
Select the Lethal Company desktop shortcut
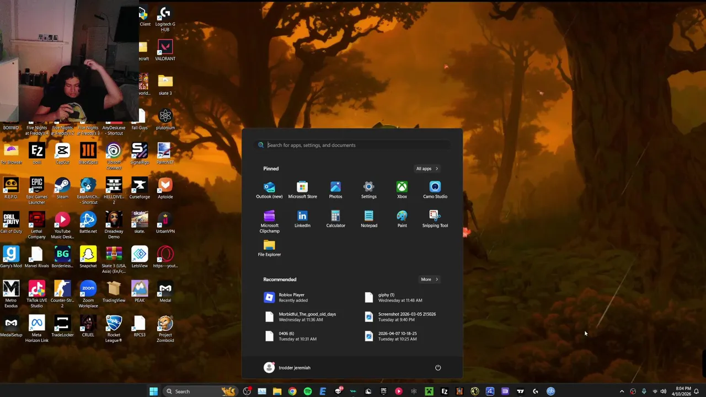36,226
